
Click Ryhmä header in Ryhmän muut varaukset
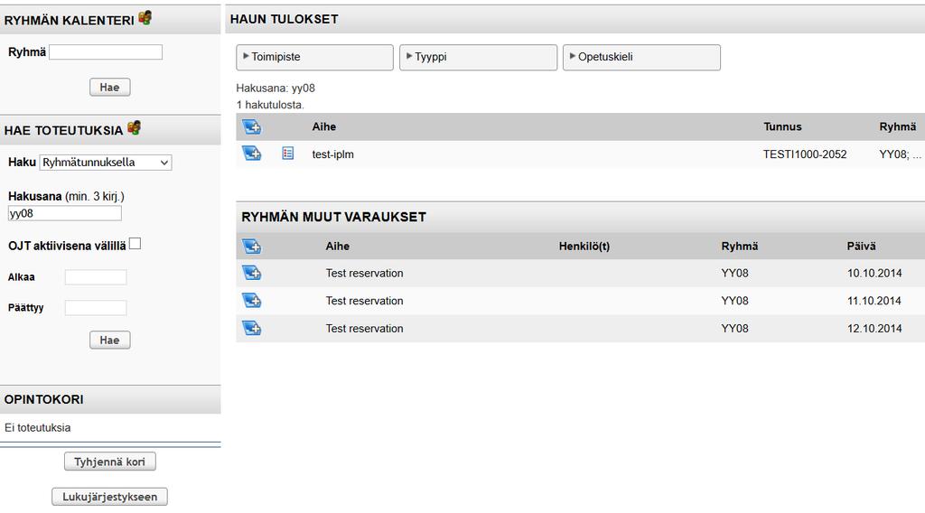tap(739, 247)
